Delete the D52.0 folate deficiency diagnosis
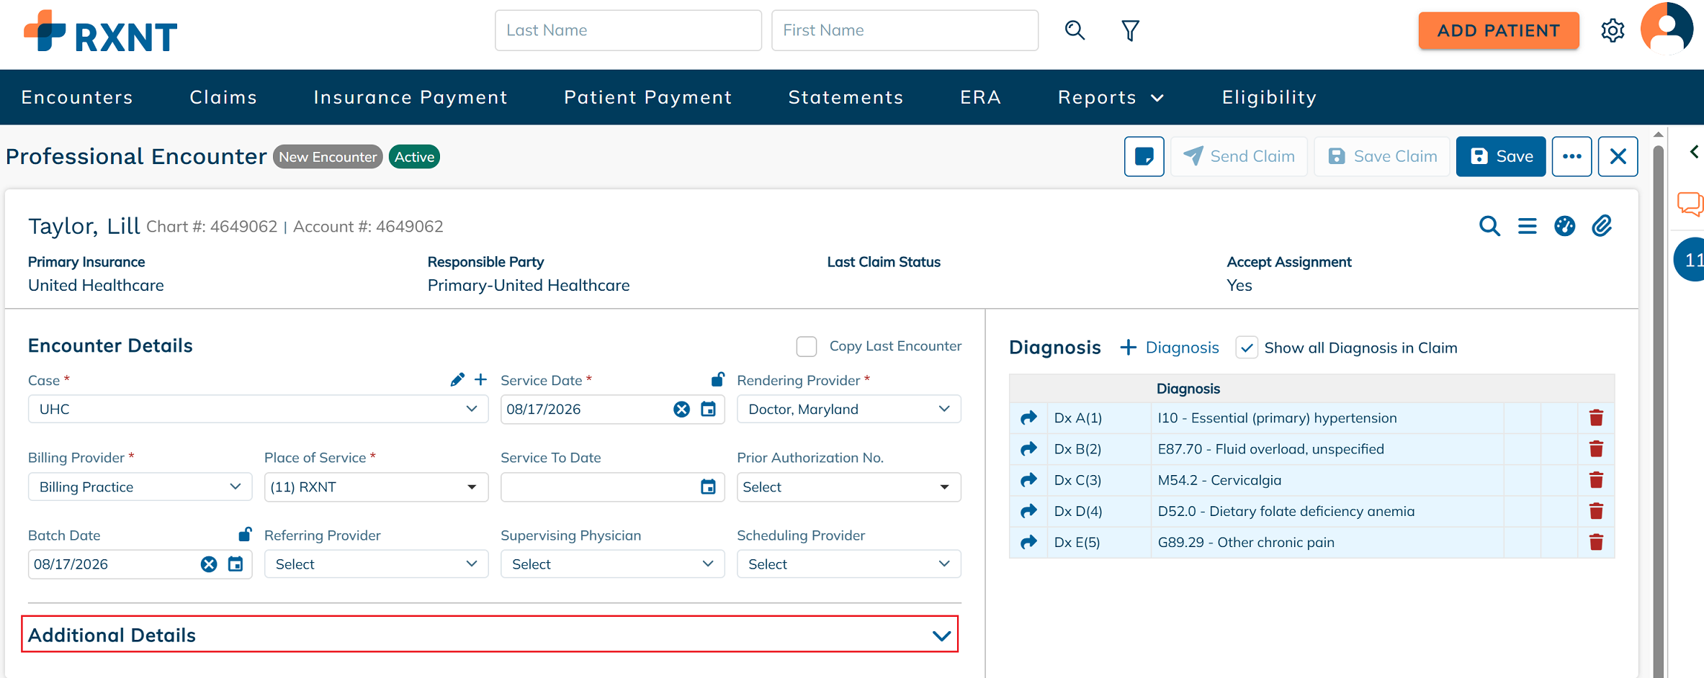Viewport: 1704px width, 678px height. (x=1596, y=511)
